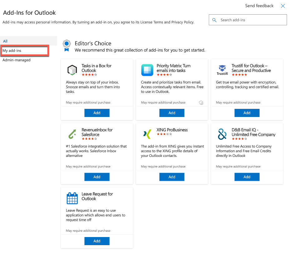
Task: Open RevenueInbox for Salesforce title
Action: [97, 132]
